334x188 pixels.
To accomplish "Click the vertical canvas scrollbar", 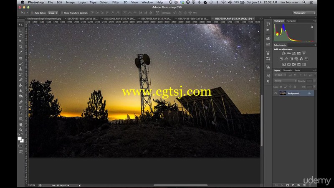I will pos(262,121).
